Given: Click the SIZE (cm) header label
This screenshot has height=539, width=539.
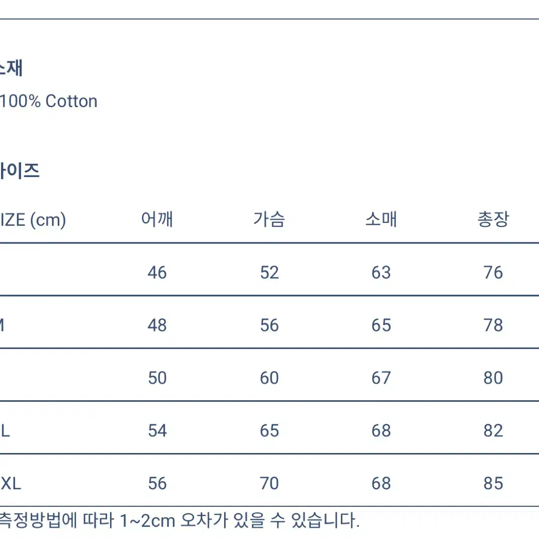Looking at the screenshot, I should [33, 220].
